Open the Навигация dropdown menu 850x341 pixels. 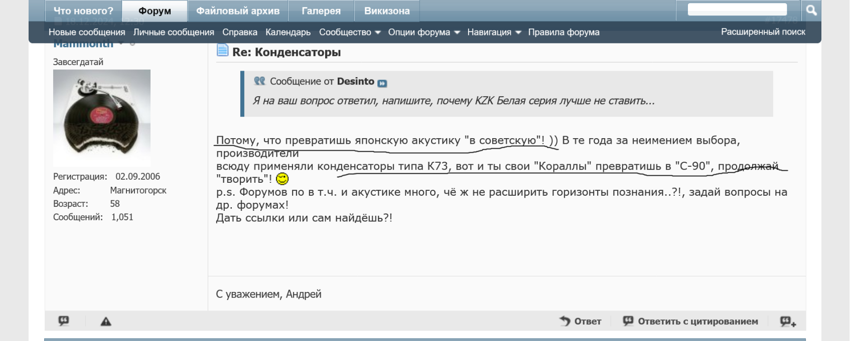[494, 32]
